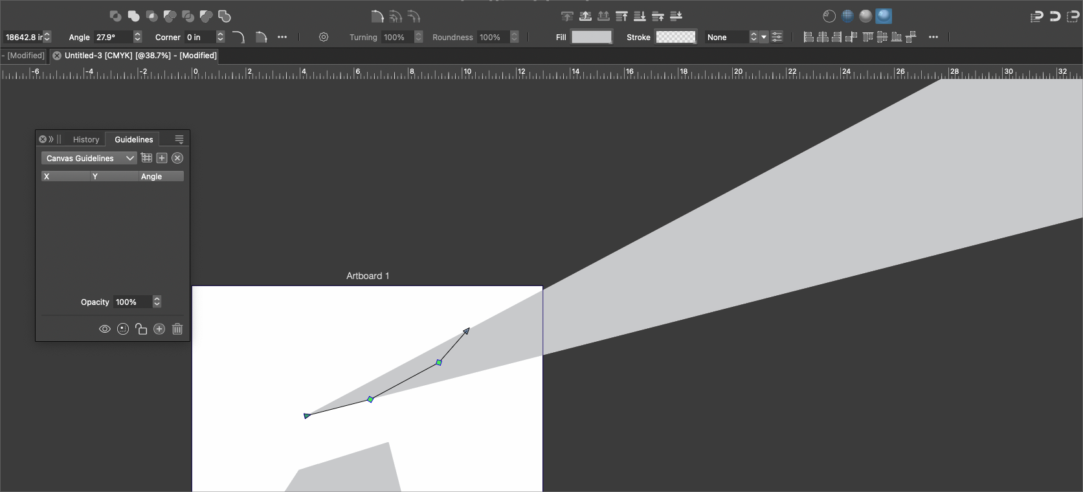This screenshot has height=492, width=1083.
Task: Click the Angle input field showing 27.9°
Action: [x=113, y=37]
